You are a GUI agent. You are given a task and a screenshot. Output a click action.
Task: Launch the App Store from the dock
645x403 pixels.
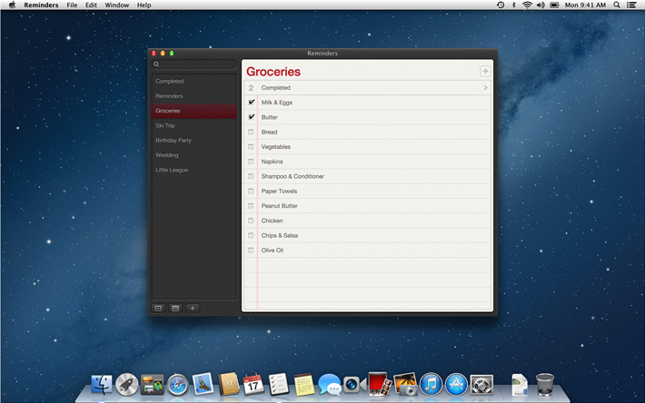[x=456, y=384]
